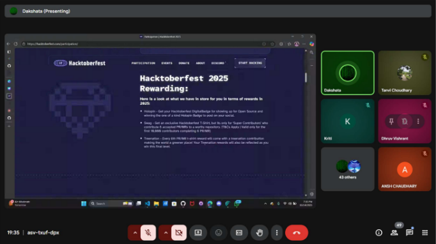Unmute the microphone in the call
The width and height of the screenshot is (436, 244).
point(148,233)
